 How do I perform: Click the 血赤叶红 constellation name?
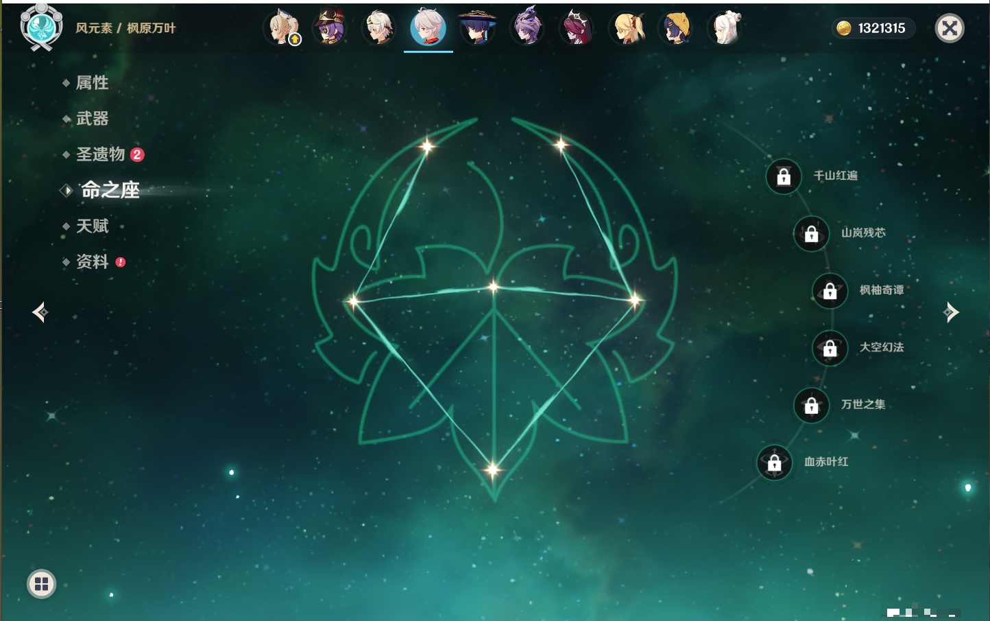(x=827, y=462)
